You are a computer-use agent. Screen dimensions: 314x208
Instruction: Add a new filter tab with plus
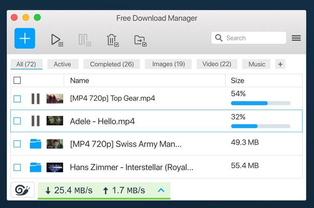pos(280,64)
